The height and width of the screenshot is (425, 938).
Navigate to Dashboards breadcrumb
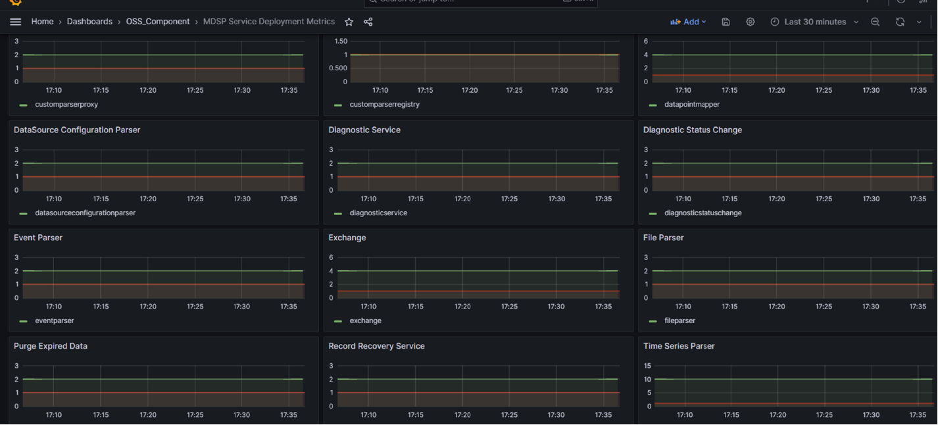(x=89, y=22)
